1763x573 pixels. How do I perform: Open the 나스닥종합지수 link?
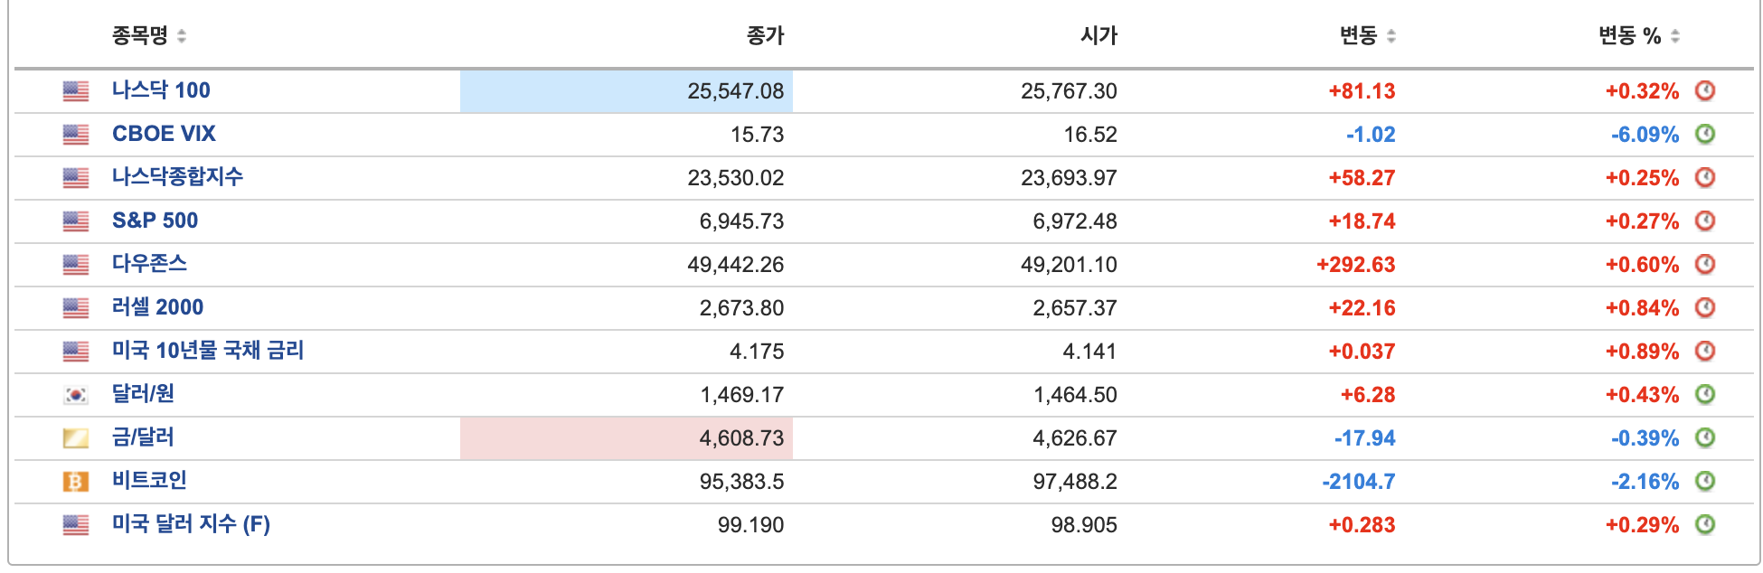pyautogui.click(x=177, y=177)
